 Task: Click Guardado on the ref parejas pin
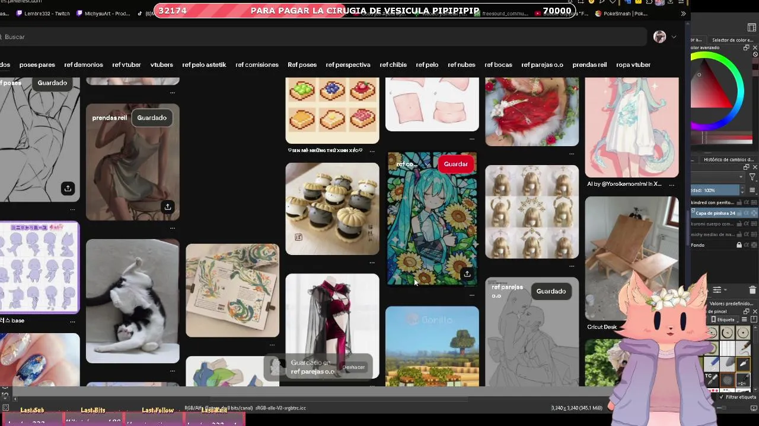pyautogui.click(x=551, y=291)
